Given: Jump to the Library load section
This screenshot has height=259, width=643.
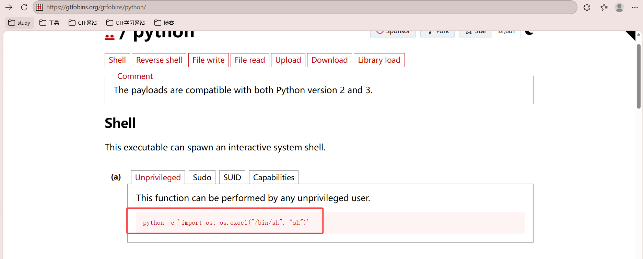Looking at the screenshot, I should point(379,60).
